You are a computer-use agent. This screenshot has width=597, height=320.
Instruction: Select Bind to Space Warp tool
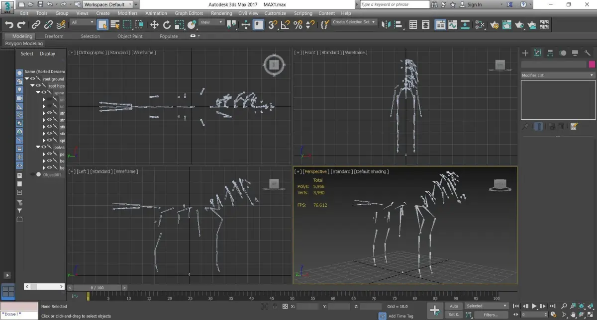61,24
